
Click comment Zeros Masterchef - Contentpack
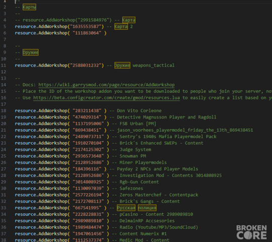coord(159,195)
